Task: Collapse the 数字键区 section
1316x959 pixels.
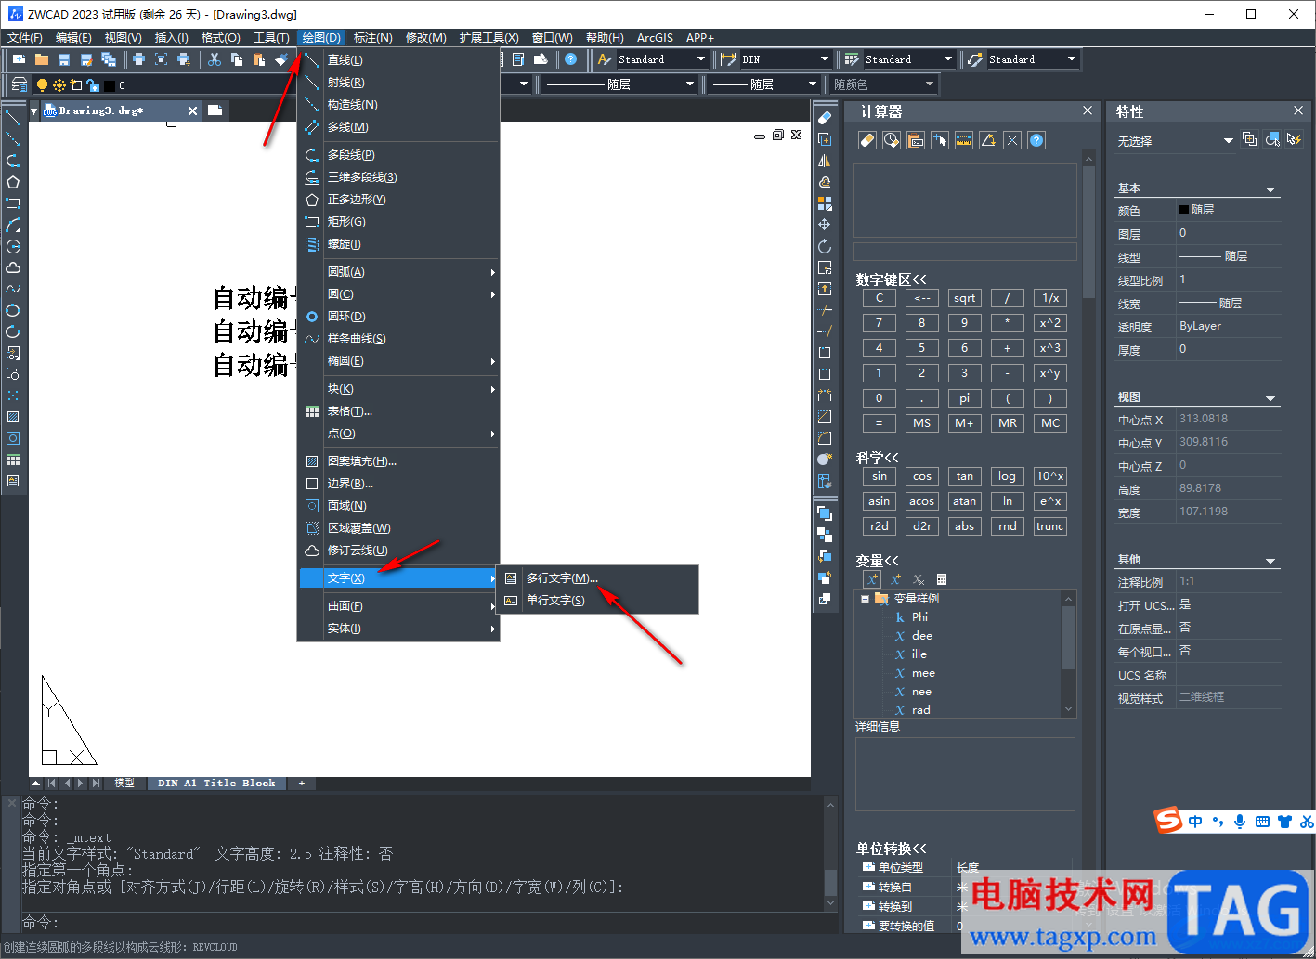Action: pyautogui.click(x=891, y=279)
